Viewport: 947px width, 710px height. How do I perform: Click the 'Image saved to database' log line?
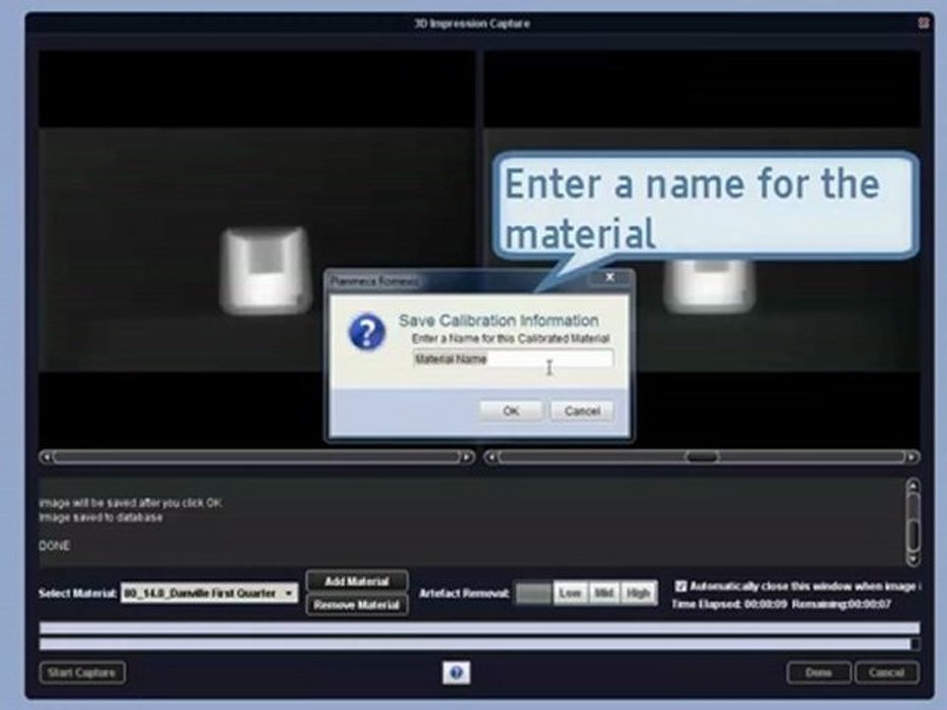[101, 518]
